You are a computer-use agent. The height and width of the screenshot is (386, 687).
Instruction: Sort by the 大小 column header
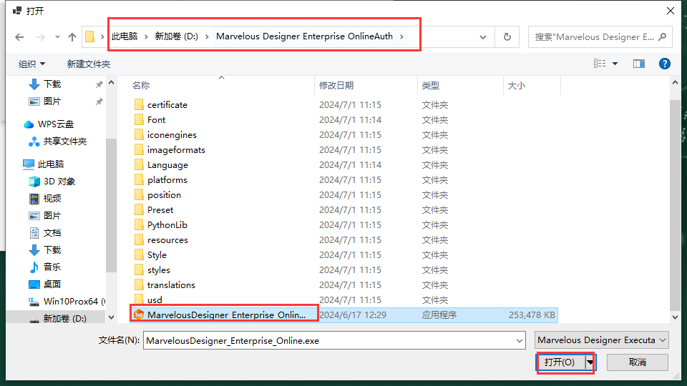point(516,86)
